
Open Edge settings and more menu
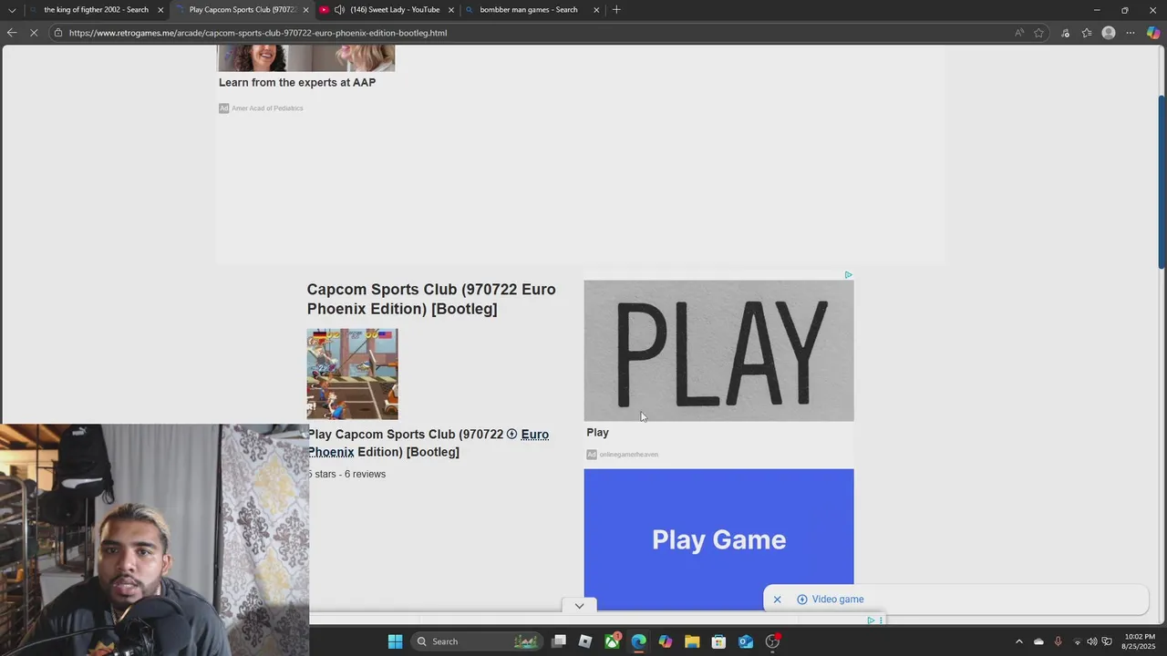[1131, 33]
